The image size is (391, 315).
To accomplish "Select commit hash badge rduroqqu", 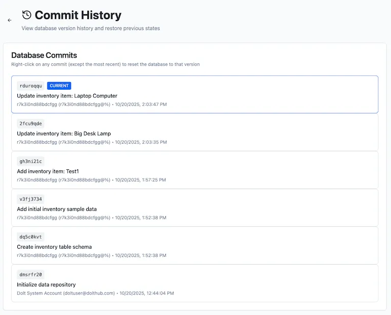I will [x=31, y=86].
